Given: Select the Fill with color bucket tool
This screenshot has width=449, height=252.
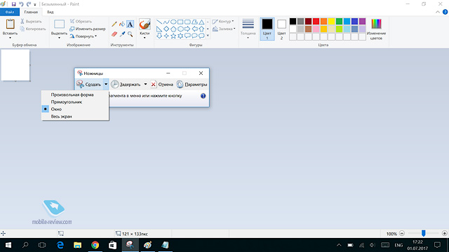Looking at the screenshot, I should point(122,24).
